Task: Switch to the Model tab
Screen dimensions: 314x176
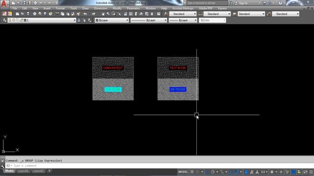Action: pos(9,171)
